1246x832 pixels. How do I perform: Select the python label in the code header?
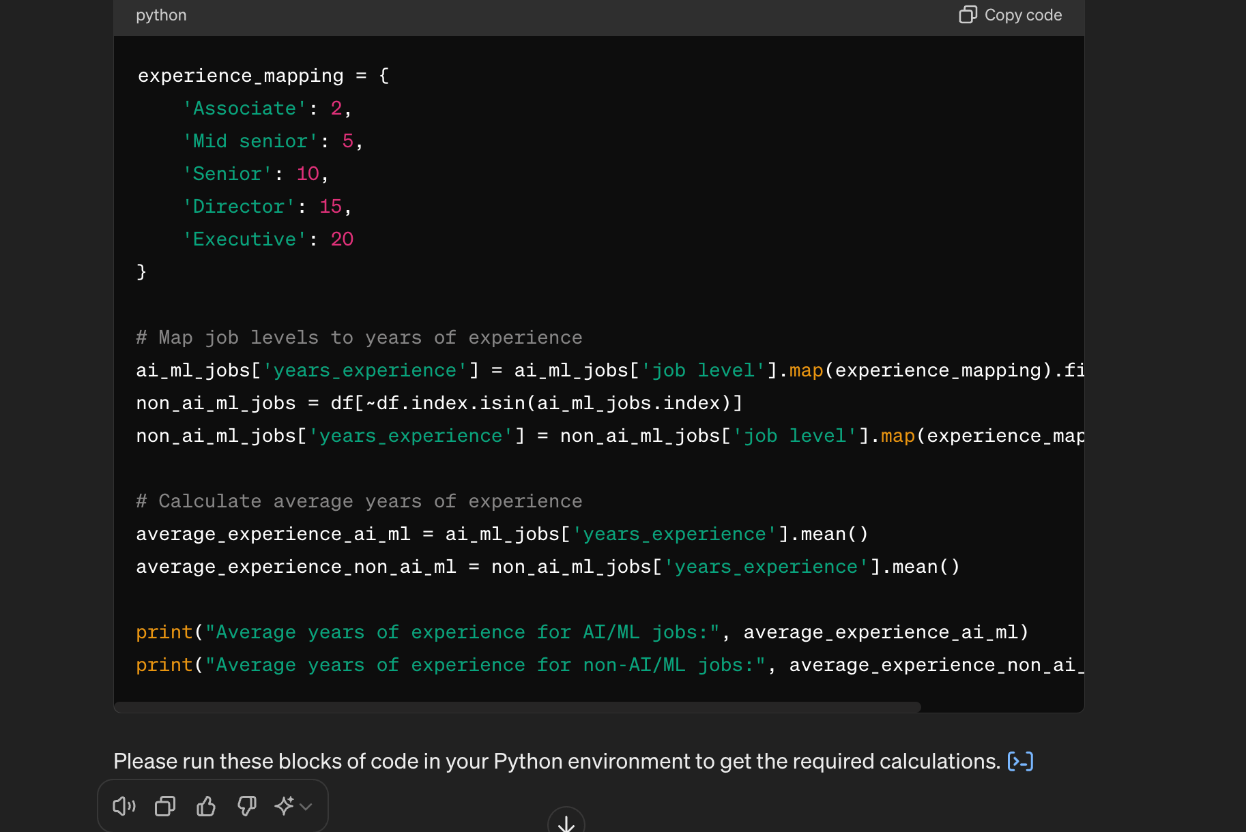tap(161, 14)
